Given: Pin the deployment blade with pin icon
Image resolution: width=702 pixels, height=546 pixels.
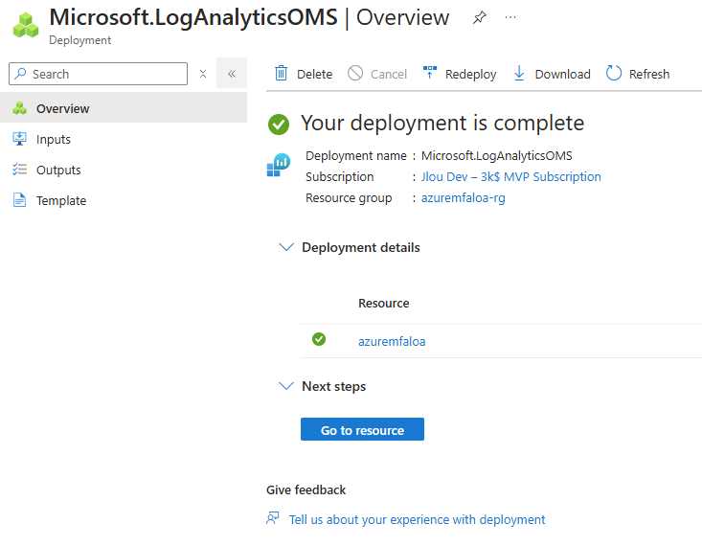Looking at the screenshot, I should point(479,18).
